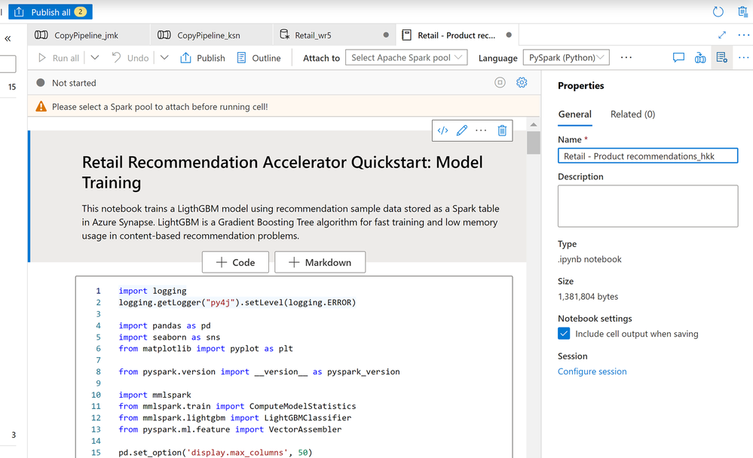This screenshot has height=458, width=753.
Task: Collapse the left panel with double chevron
Action: 8,38
